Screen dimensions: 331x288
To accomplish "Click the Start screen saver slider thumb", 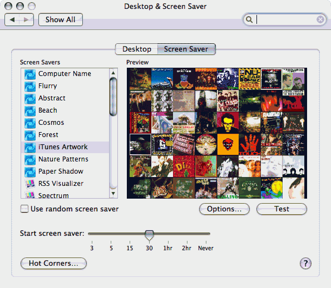I will click(149, 235).
